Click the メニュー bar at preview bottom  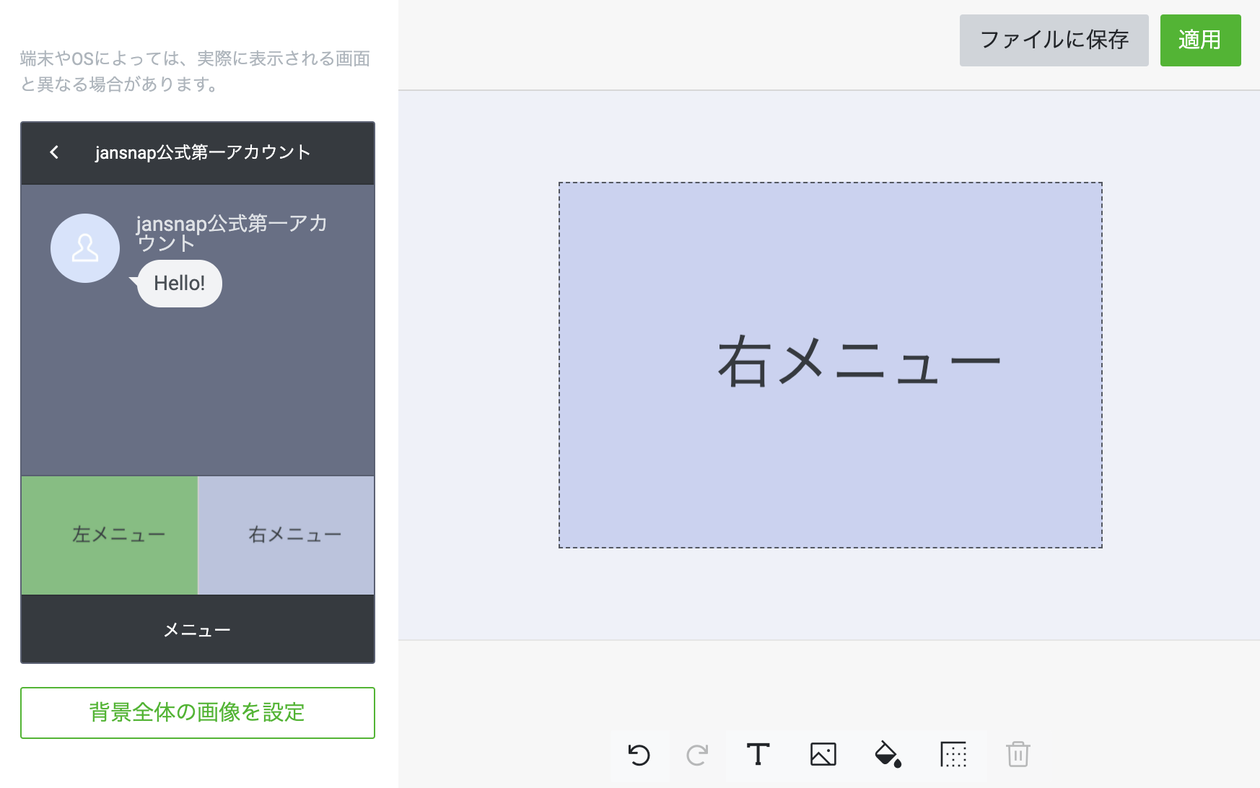198,629
